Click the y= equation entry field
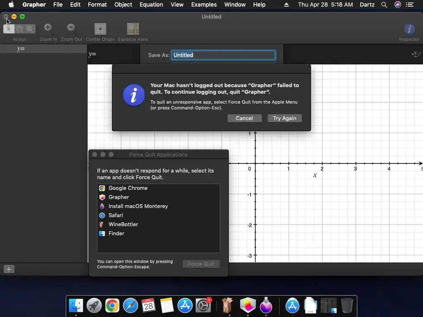This screenshot has height=317, width=423. (x=114, y=54)
